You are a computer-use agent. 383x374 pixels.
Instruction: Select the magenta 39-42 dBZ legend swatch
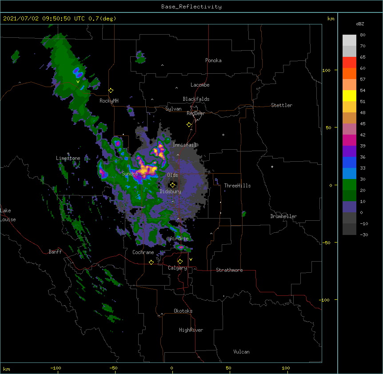349,140
